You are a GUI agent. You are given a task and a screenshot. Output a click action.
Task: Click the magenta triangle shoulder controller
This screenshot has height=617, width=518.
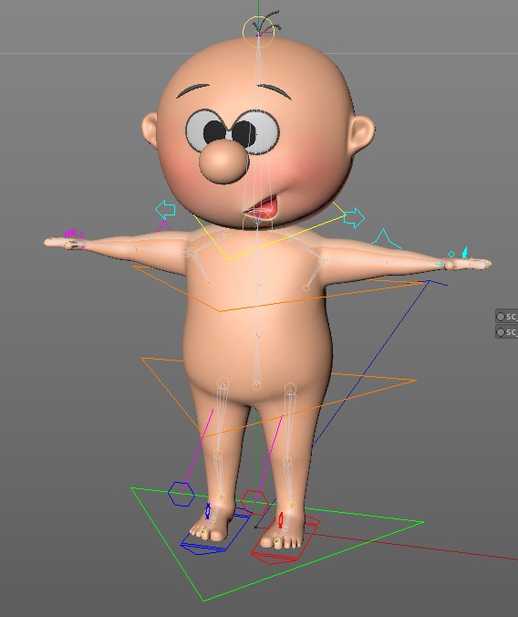tap(164, 225)
